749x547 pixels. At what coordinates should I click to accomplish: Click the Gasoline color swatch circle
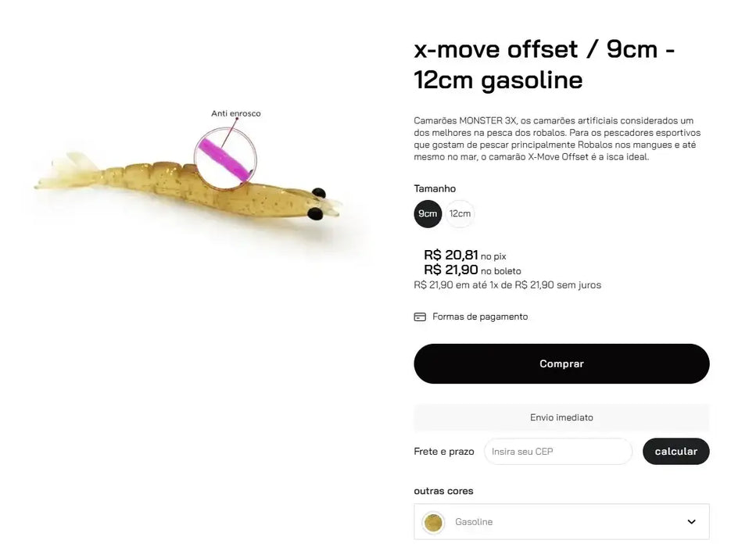click(x=433, y=522)
